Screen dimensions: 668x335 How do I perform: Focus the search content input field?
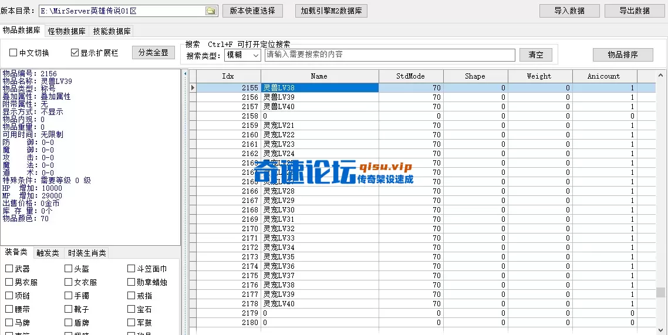pos(390,55)
